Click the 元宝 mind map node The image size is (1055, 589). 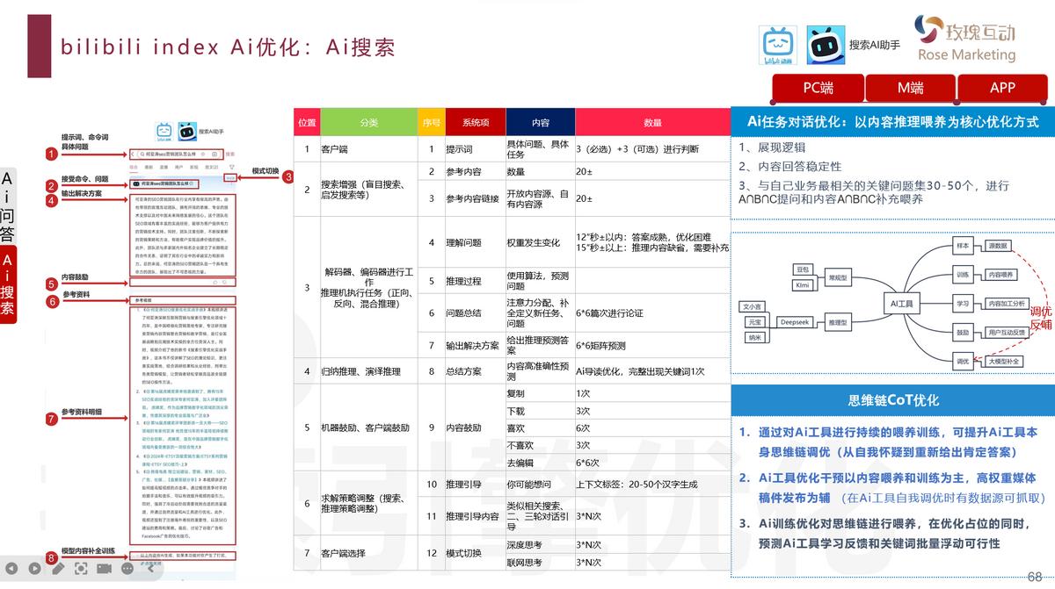pos(754,322)
